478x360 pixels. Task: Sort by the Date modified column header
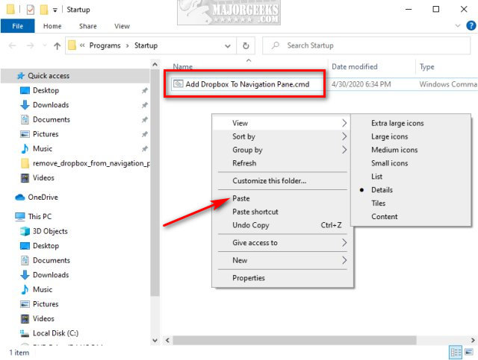point(355,66)
